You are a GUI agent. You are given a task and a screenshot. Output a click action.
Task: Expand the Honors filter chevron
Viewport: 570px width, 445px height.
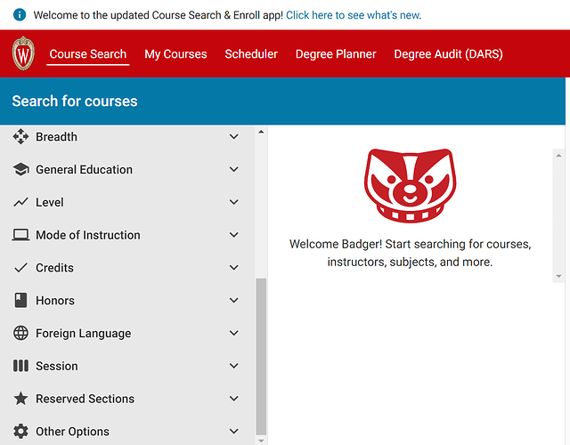tap(234, 301)
